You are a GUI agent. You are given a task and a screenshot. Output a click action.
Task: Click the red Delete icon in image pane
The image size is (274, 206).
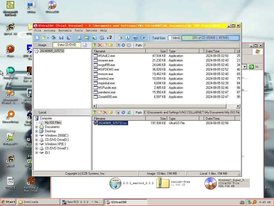[x=100, y=45]
